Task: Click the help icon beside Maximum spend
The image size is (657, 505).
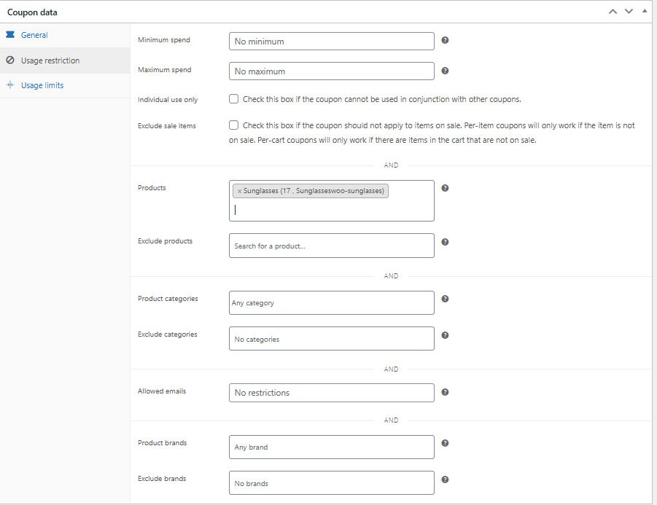Action: tap(445, 71)
